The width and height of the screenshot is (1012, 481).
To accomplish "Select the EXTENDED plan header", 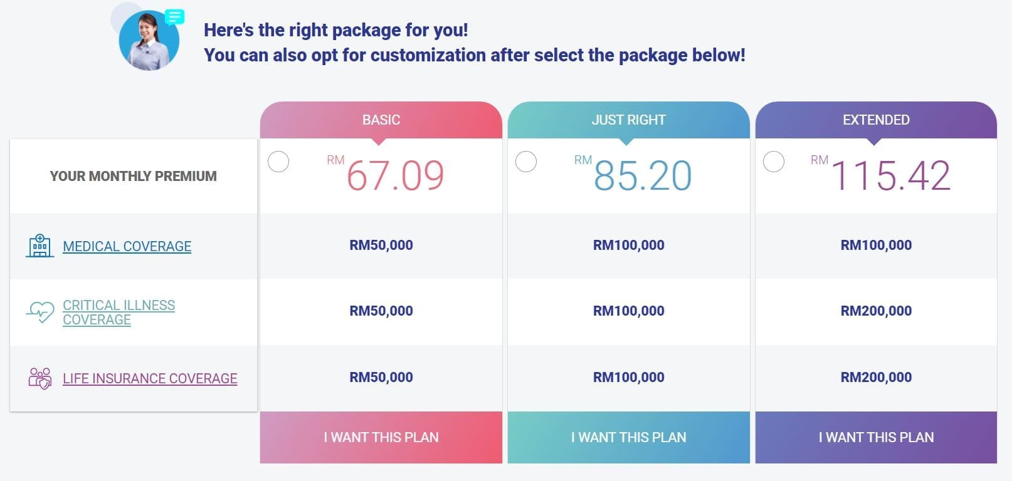I will (875, 119).
